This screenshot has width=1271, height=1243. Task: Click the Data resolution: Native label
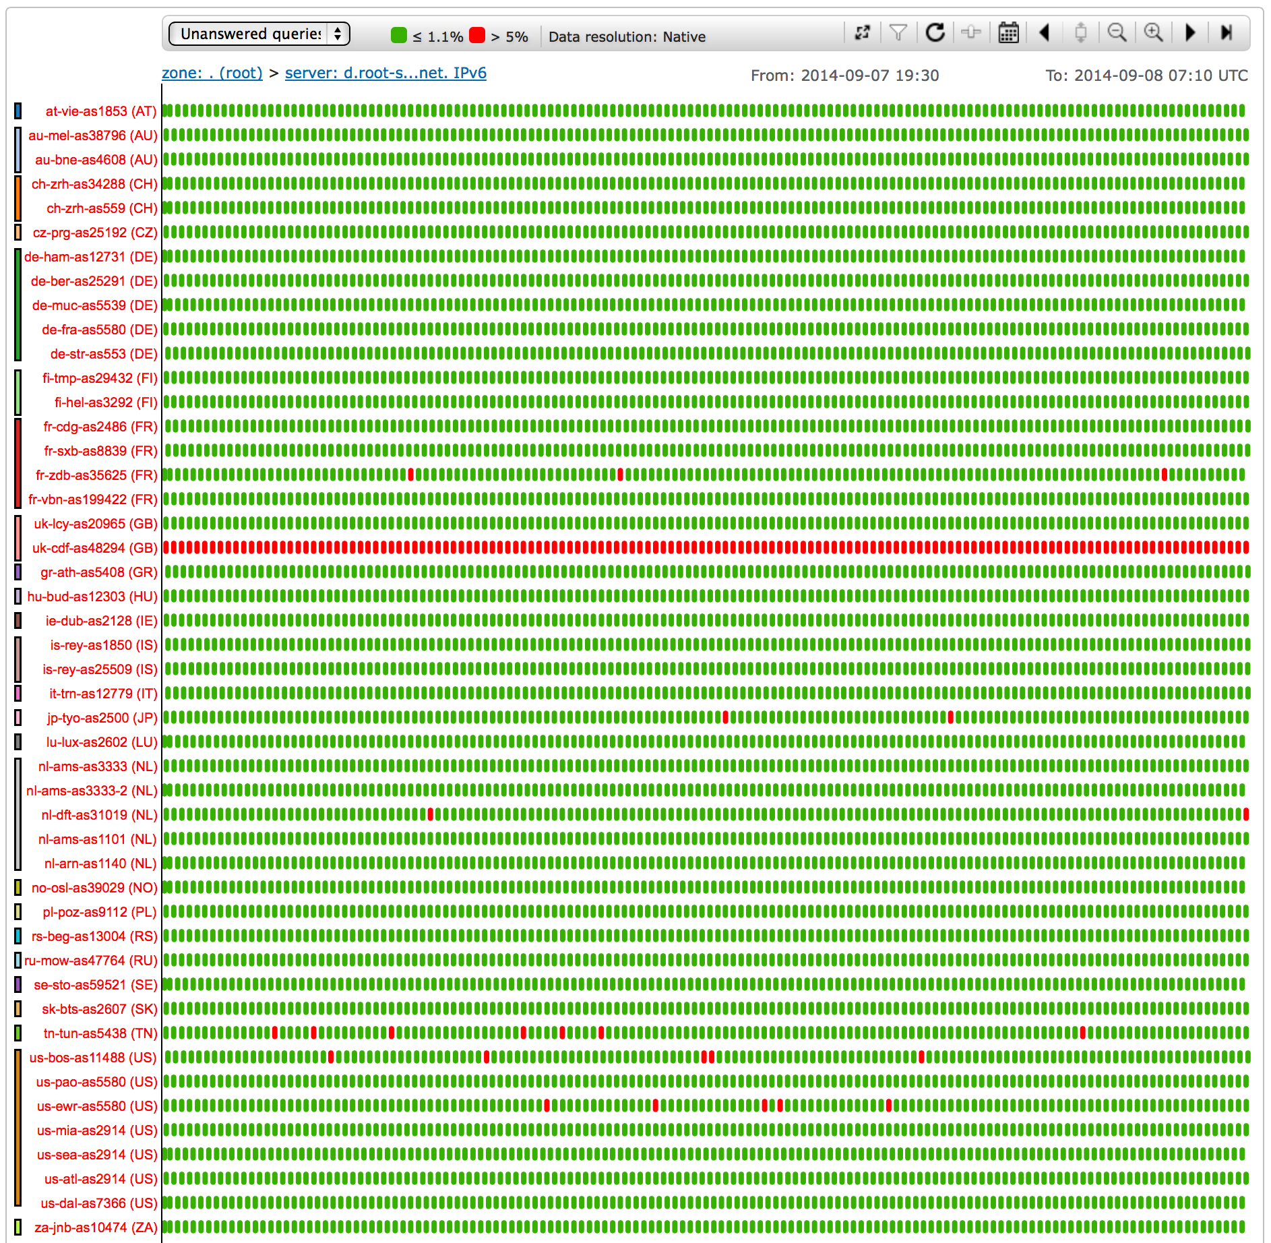627,37
